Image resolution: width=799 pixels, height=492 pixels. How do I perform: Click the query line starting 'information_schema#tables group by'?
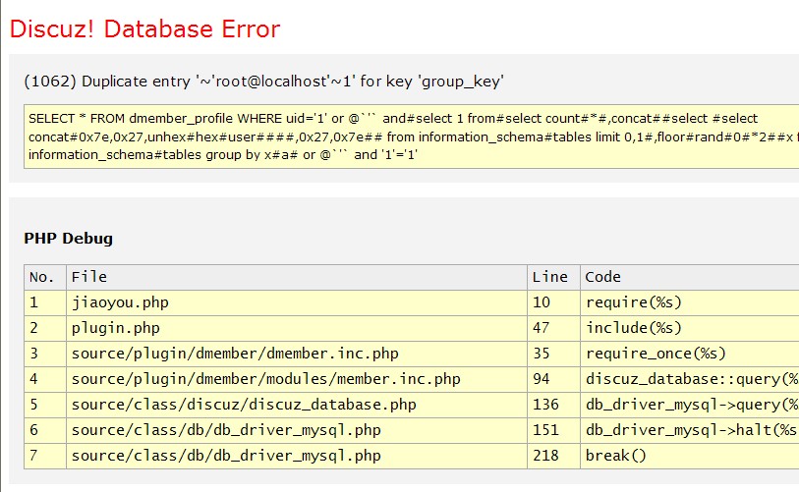[x=223, y=155]
